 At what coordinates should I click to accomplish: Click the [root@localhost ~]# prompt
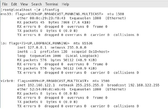pos(20,10)
